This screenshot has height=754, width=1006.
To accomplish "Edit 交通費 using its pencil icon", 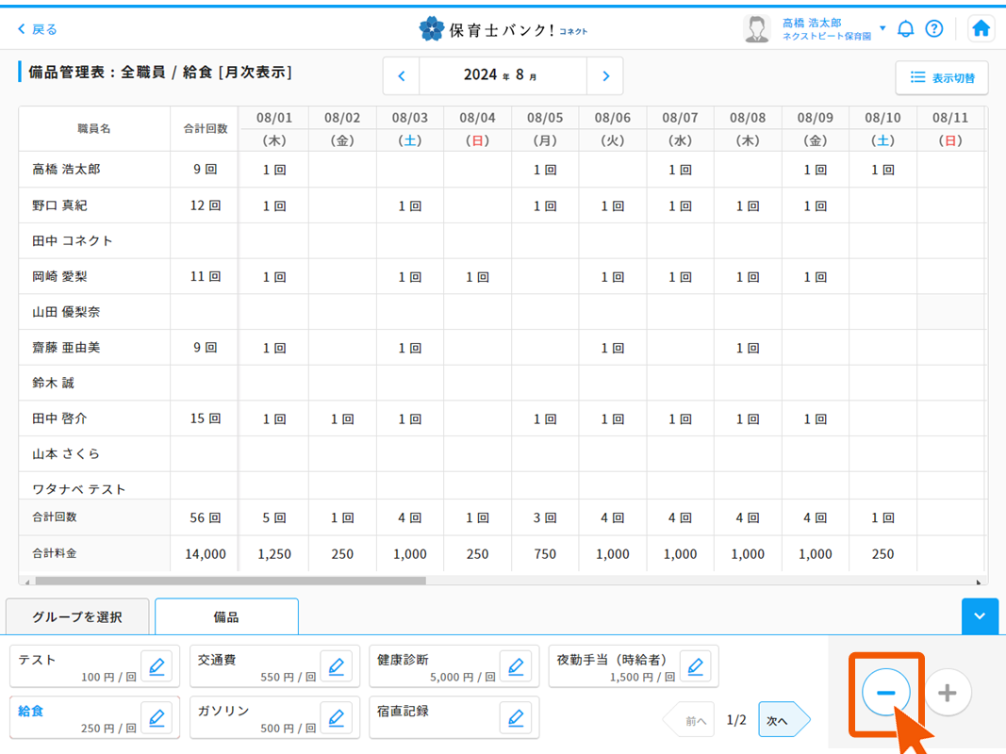I will [337, 666].
